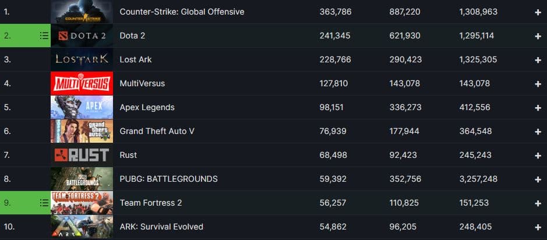Open the Rust logo thumbnail
547x240 pixels.
point(82,155)
